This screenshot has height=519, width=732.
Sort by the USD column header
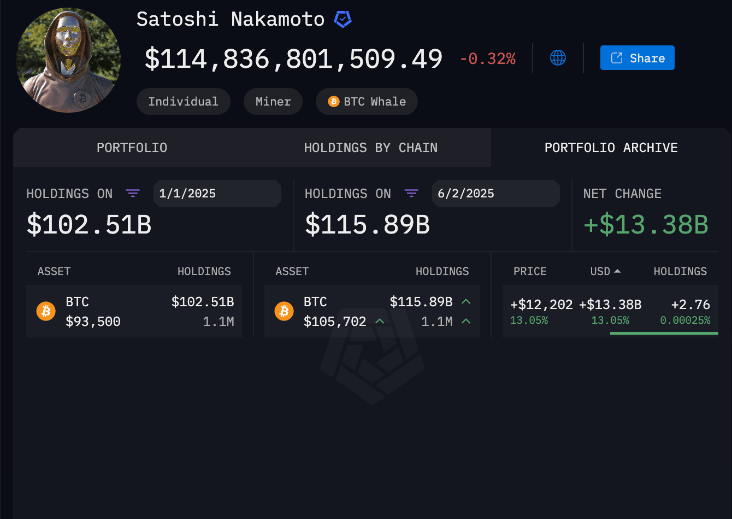(x=605, y=271)
